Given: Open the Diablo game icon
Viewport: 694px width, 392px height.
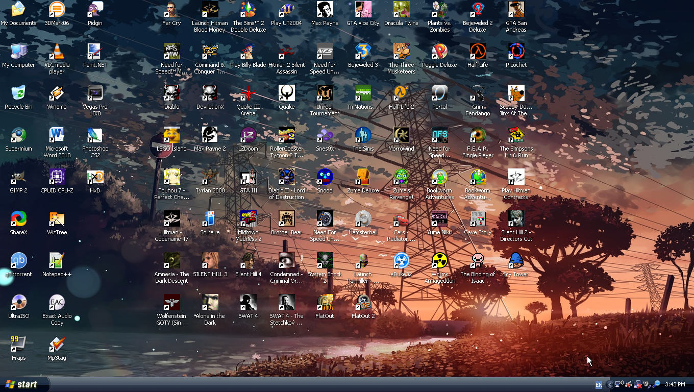Looking at the screenshot, I should pyautogui.click(x=171, y=93).
